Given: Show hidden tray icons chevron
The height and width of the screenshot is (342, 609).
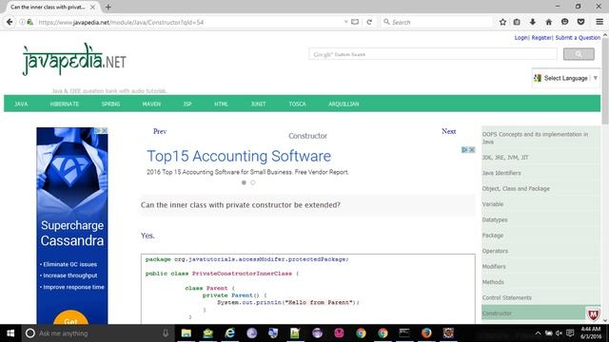Looking at the screenshot, I should click(x=538, y=333).
